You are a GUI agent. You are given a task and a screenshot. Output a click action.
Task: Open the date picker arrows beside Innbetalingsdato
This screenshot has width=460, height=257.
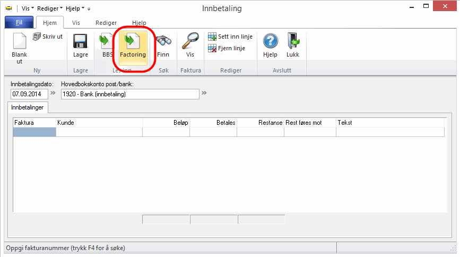point(53,94)
